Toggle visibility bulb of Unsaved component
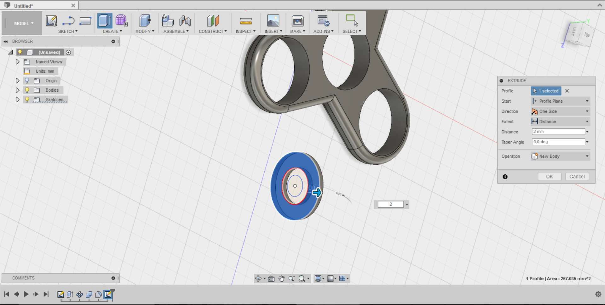This screenshot has width=605, height=305. pos(20,52)
